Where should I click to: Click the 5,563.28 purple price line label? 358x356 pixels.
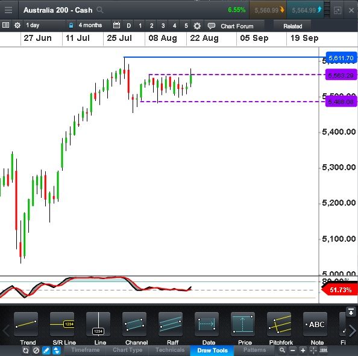point(341,75)
